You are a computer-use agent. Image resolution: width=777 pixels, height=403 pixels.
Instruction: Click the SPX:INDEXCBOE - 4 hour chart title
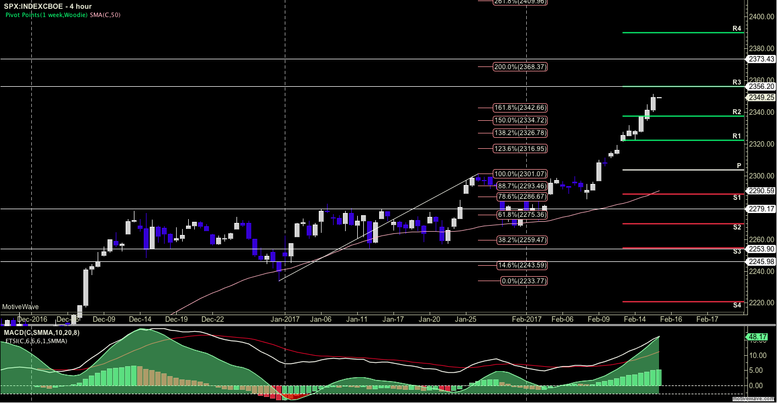point(47,6)
